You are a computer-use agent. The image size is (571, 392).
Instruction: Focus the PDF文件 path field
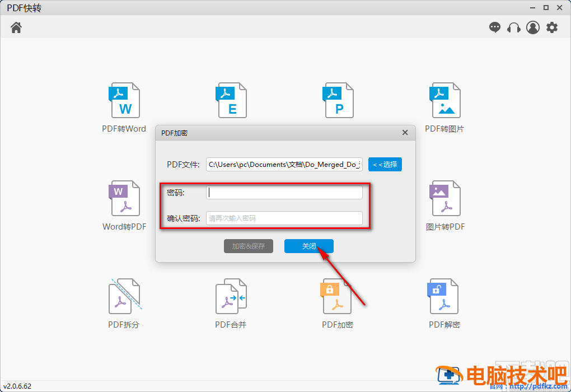284,164
